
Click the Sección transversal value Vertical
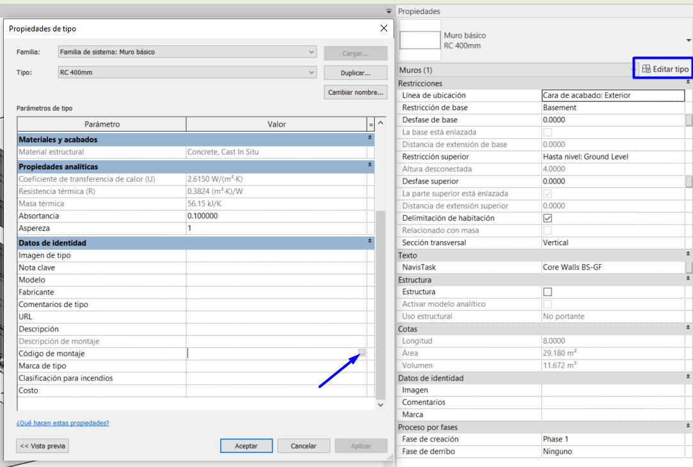pyautogui.click(x=613, y=243)
